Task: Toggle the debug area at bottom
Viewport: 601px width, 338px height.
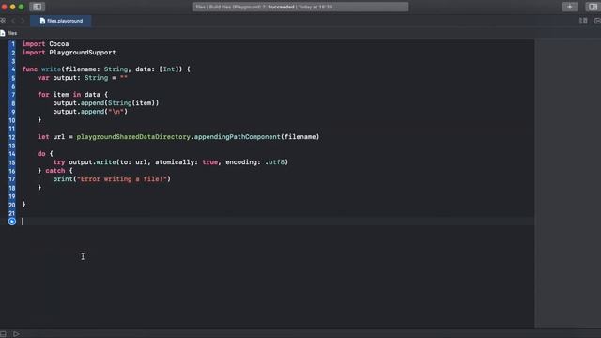Action: click(x=3, y=334)
